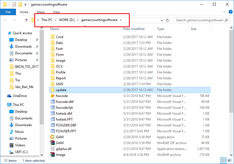Click the foxtask.FPT file icon
Screen dimensions: 234x164
(x=53, y=119)
